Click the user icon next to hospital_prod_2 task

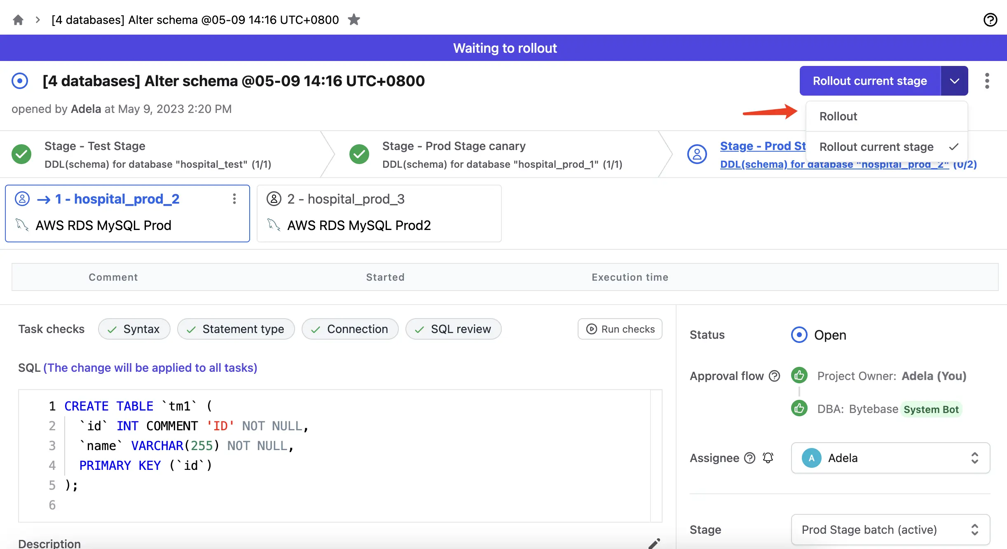coord(21,198)
